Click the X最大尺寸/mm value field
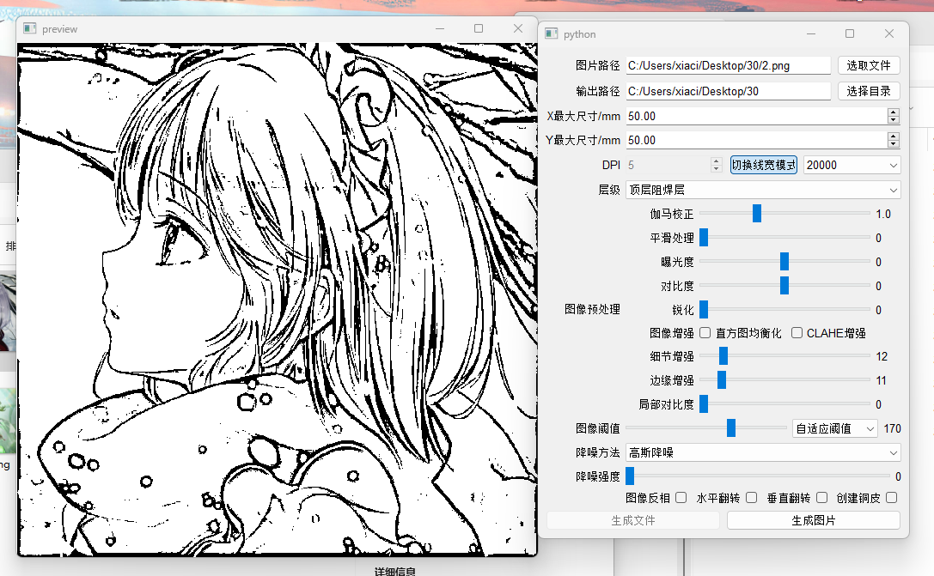The height and width of the screenshot is (576, 934). point(756,116)
